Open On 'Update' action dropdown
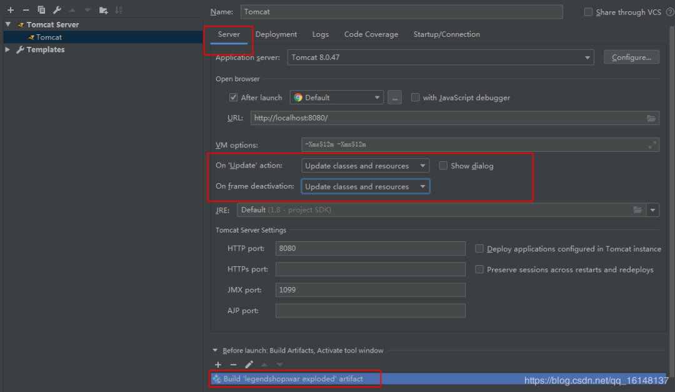 click(366, 166)
